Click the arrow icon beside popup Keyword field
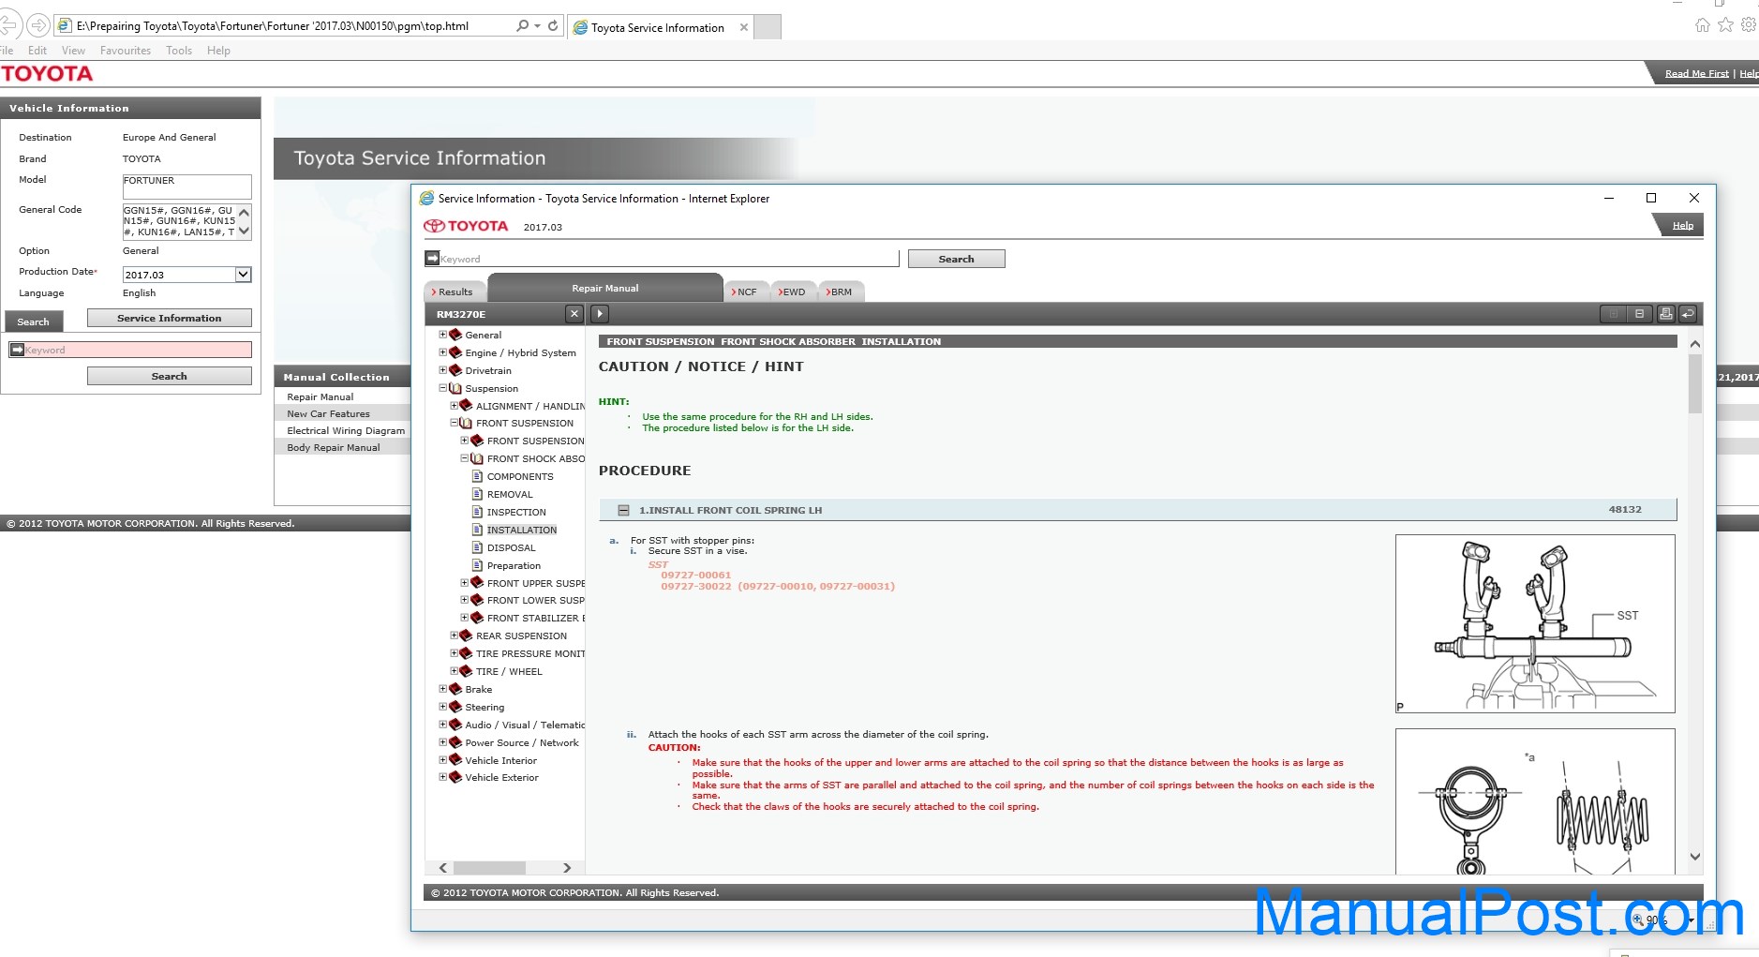Image resolution: width=1759 pixels, height=957 pixels. click(432, 258)
